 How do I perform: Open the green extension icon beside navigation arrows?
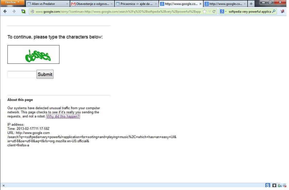pos(23,11)
